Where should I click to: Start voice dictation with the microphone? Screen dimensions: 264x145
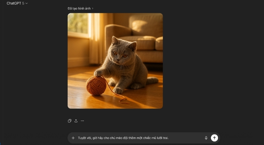coord(206,138)
